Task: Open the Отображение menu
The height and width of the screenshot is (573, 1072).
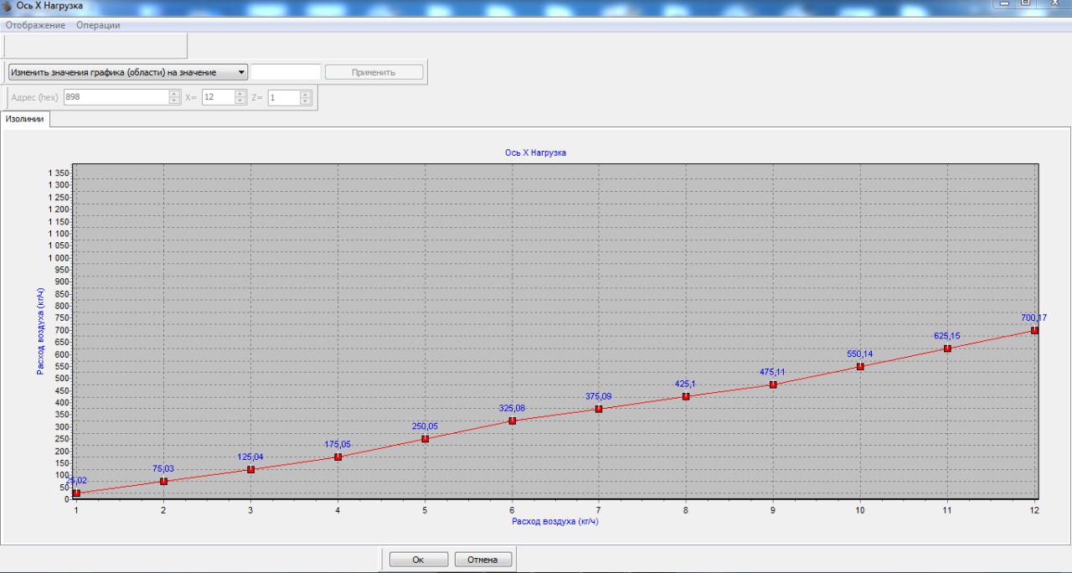Action: click(35, 25)
